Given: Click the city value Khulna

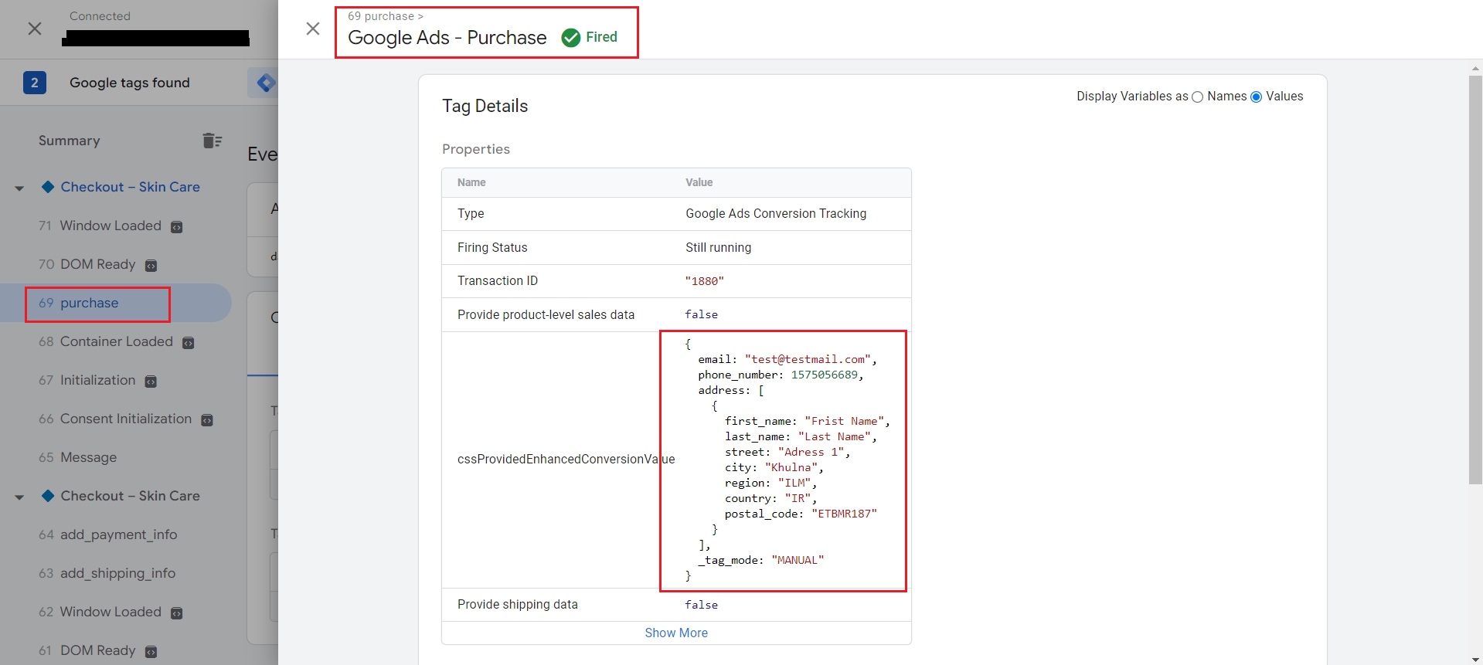Looking at the screenshot, I should pyautogui.click(x=791, y=467).
